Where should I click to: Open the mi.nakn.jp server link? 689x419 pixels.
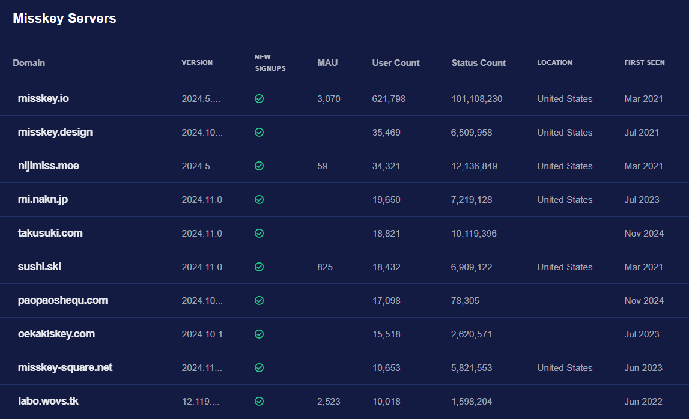click(43, 199)
